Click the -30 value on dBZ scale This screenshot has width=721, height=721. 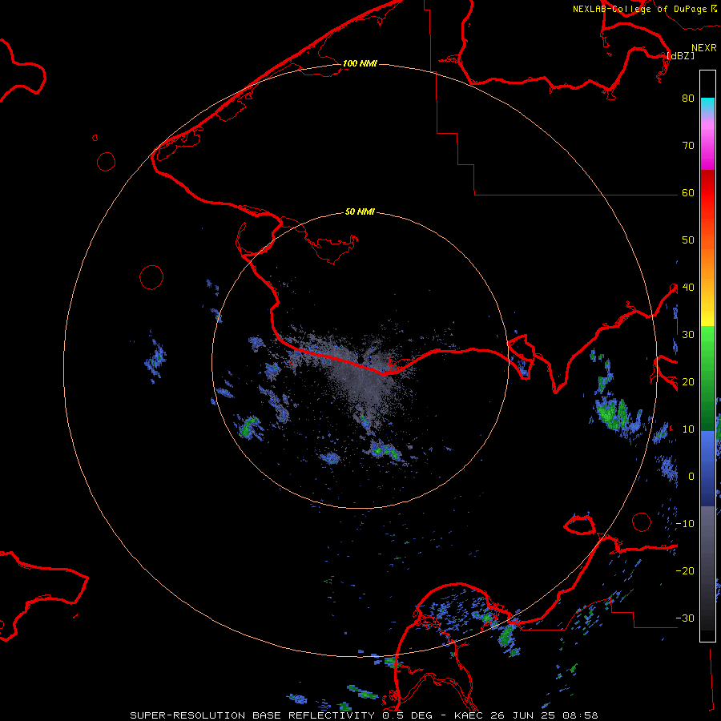[x=685, y=618]
